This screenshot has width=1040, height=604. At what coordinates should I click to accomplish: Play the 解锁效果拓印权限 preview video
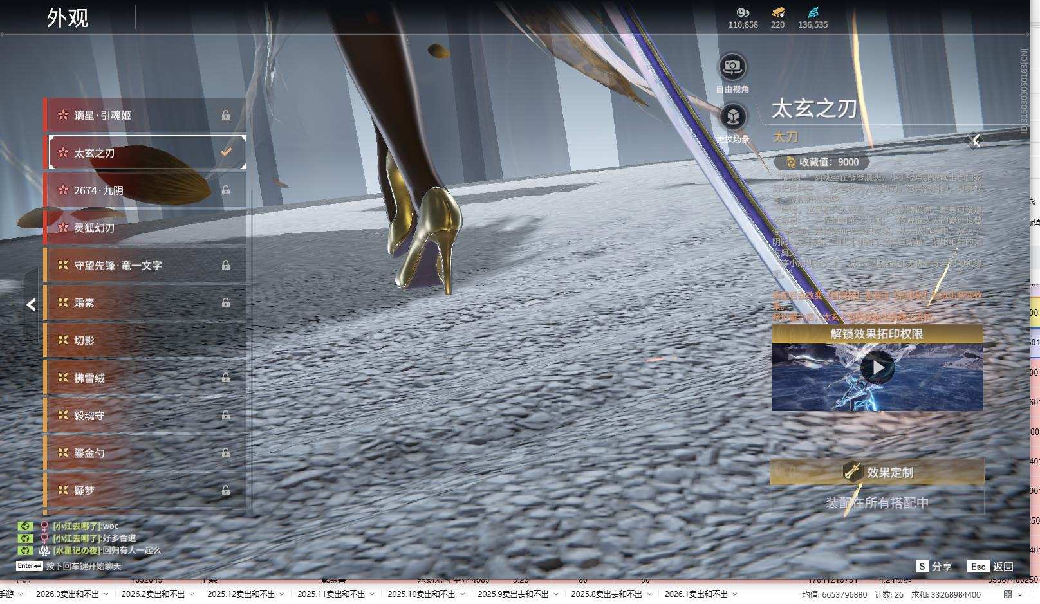[x=877, y=368]
